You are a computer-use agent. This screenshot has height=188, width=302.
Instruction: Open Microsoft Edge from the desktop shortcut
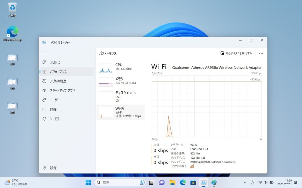pyautogui.click(x=12, y=34)
